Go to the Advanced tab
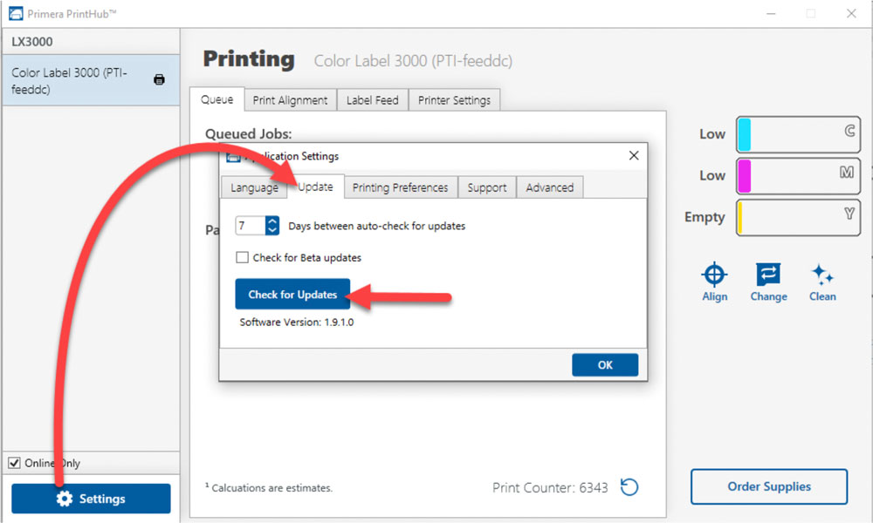 pos(549,188)
